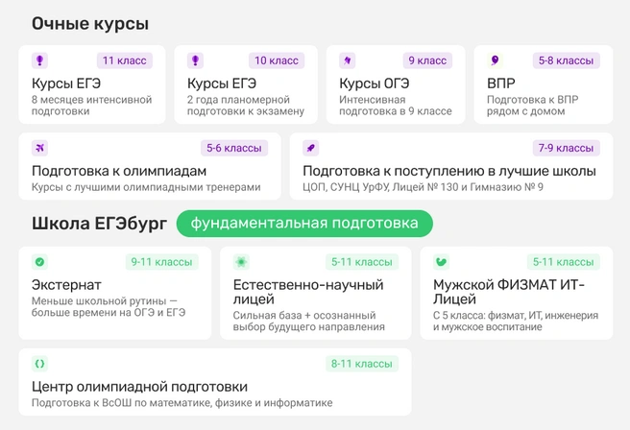This screenshot has height=430, width=630.
Task: Click the pin icon on the Курсы ОГЭ card
Action: click(x=347, y=60)
